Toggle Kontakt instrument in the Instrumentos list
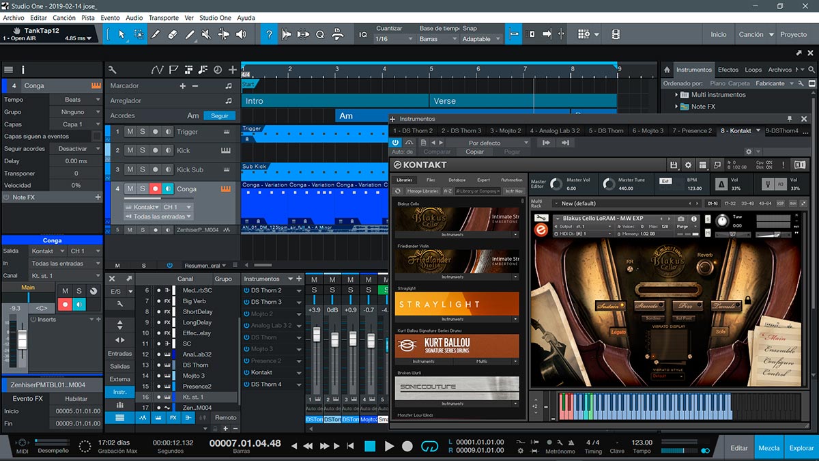The width and height of the screenshot is (819, 461). tap(246, 373)
